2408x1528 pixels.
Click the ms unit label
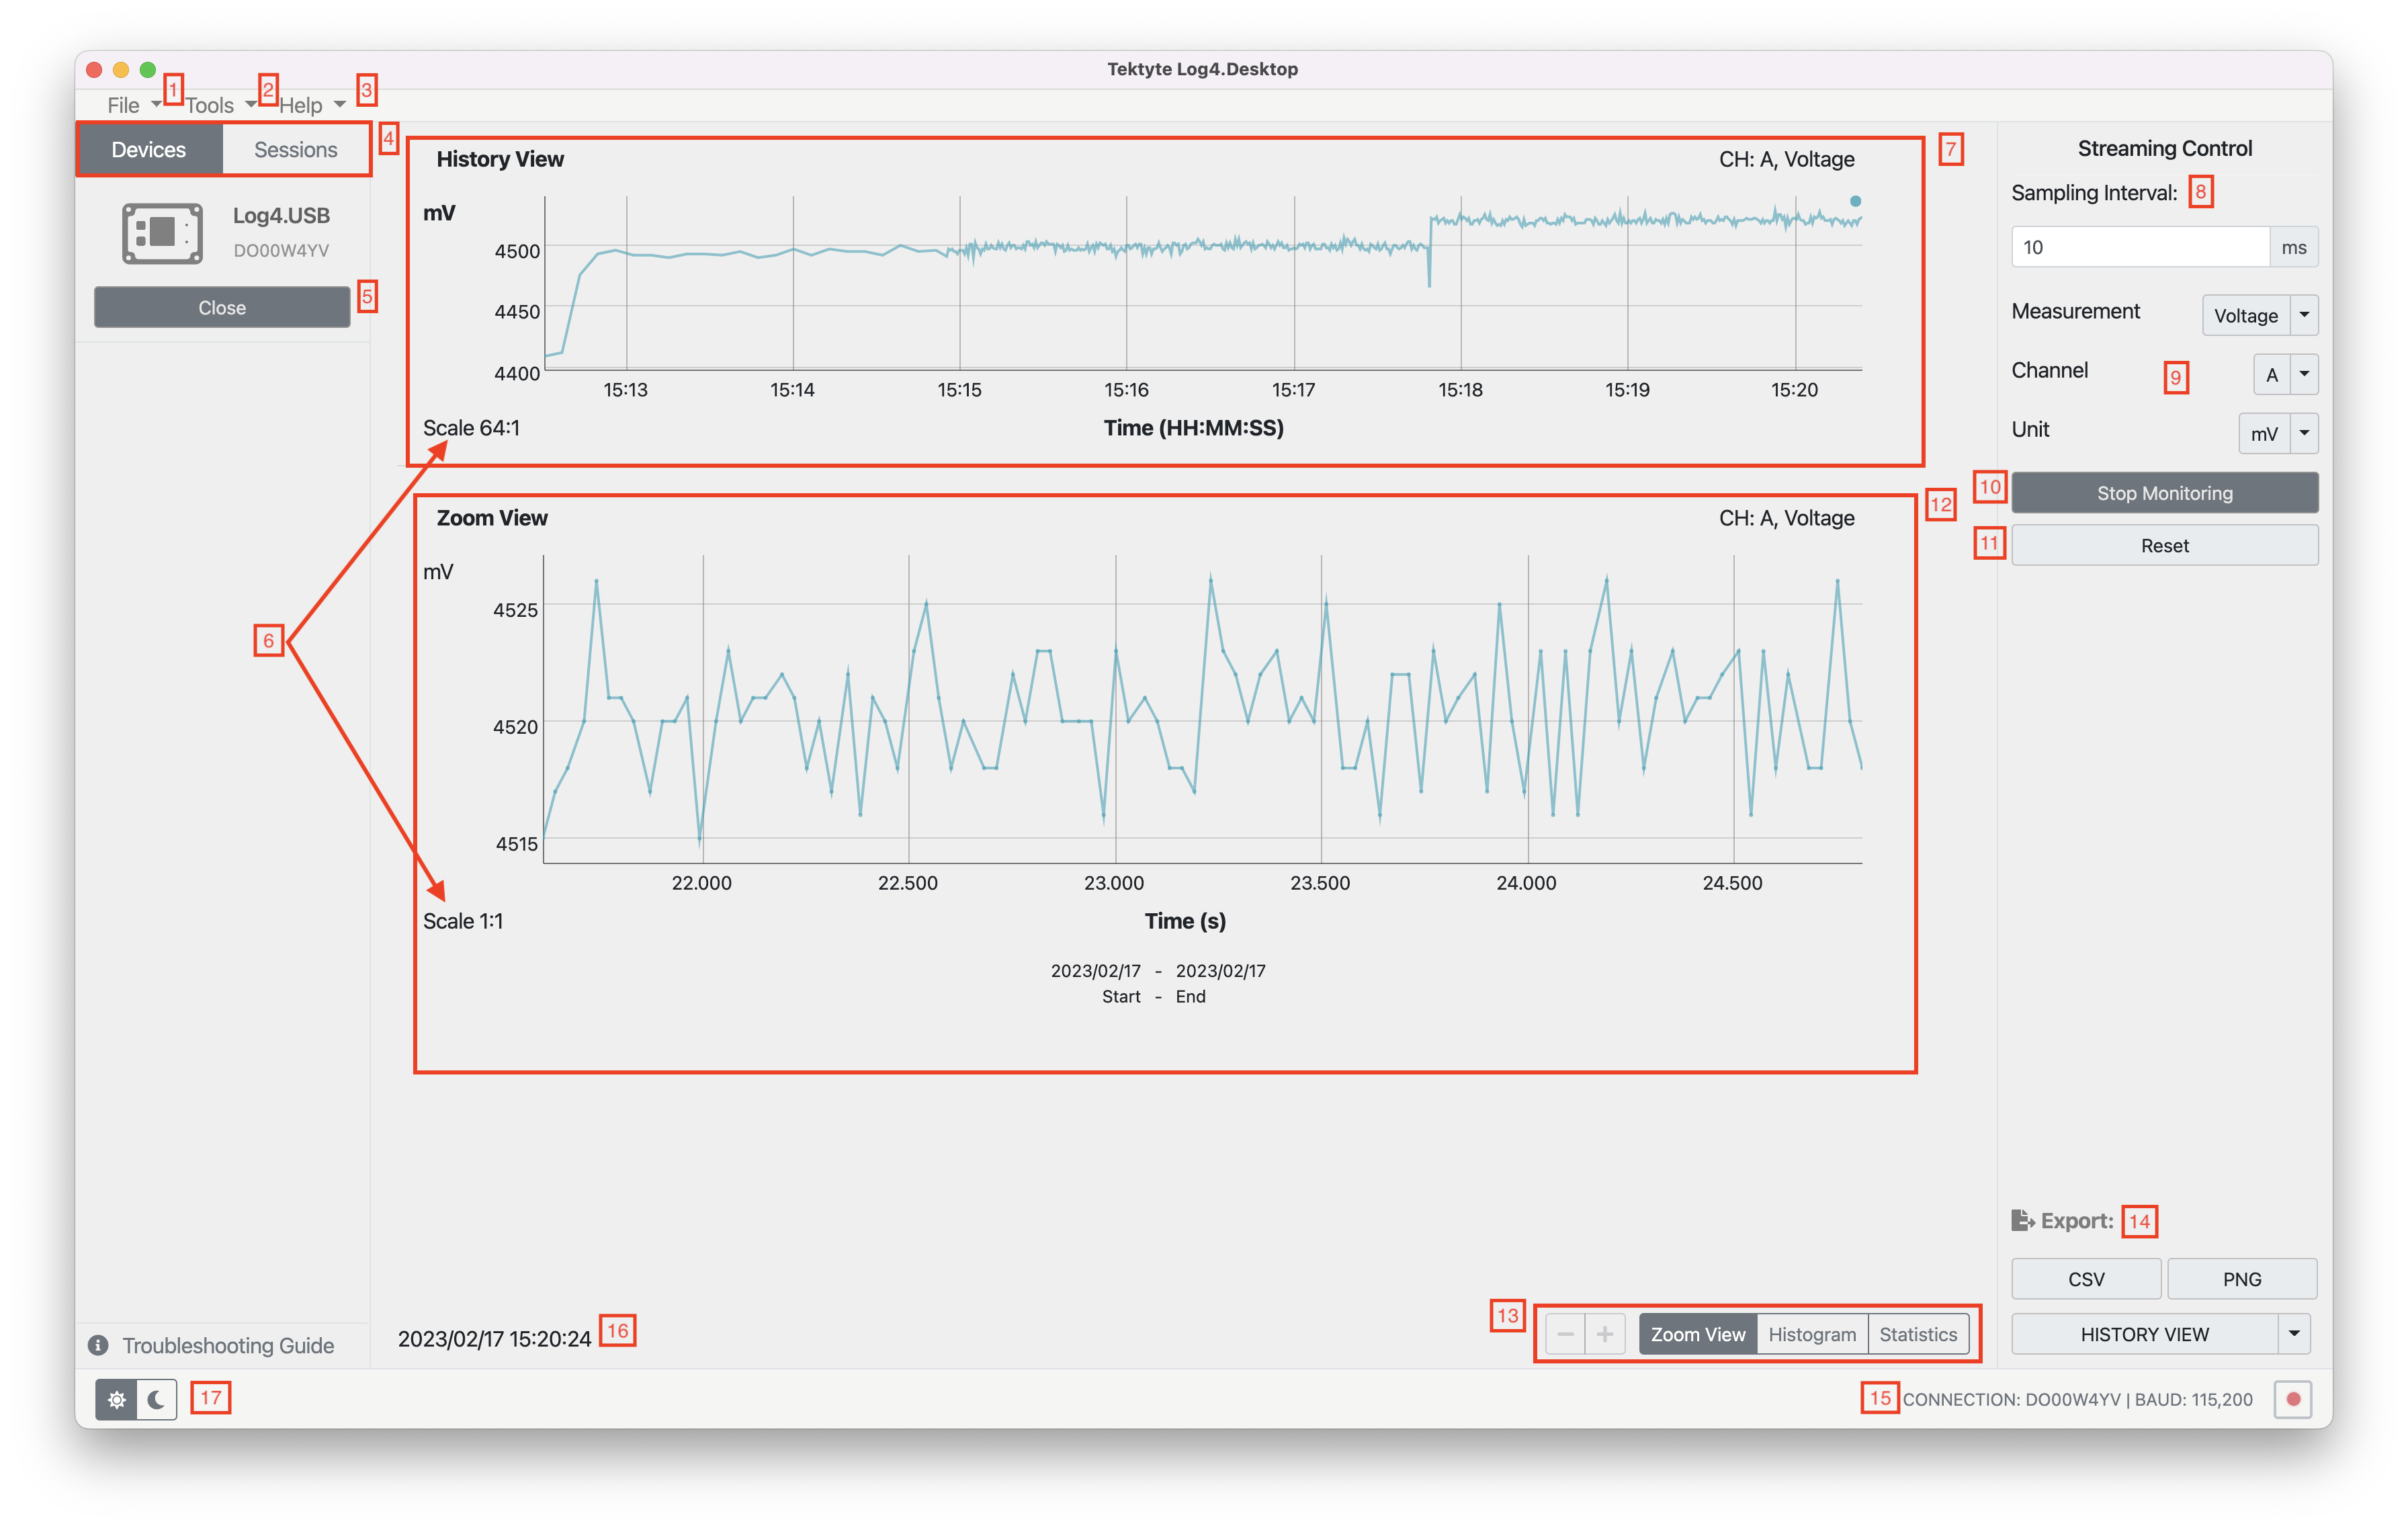click(x=2294, y=247)
